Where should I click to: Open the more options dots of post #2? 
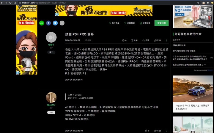click(x=166, y=131)
